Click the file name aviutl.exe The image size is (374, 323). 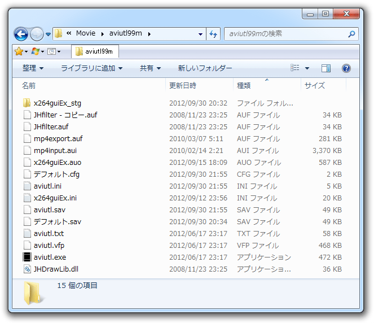click(50, 257)
